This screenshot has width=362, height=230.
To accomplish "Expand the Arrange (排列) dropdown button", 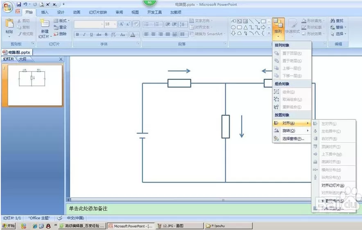I will click(278, 29).
